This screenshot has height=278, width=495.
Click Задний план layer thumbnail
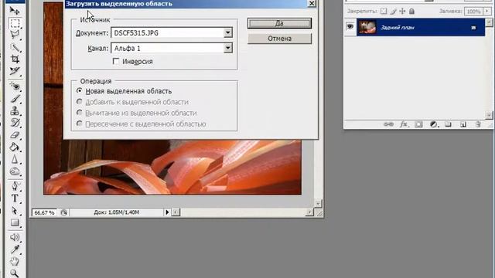(367, 27)
